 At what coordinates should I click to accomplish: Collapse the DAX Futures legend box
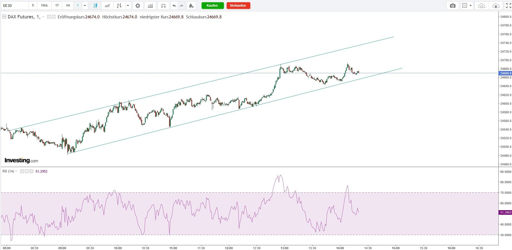point(4,17)
